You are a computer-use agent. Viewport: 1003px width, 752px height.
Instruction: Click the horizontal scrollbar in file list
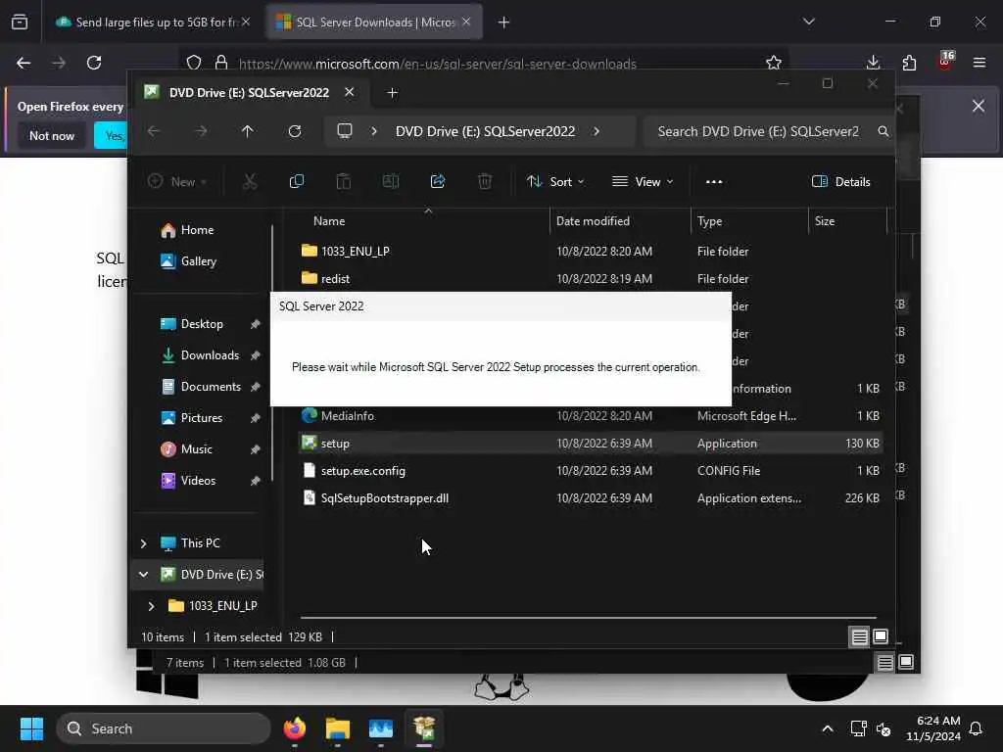[588, 619]
